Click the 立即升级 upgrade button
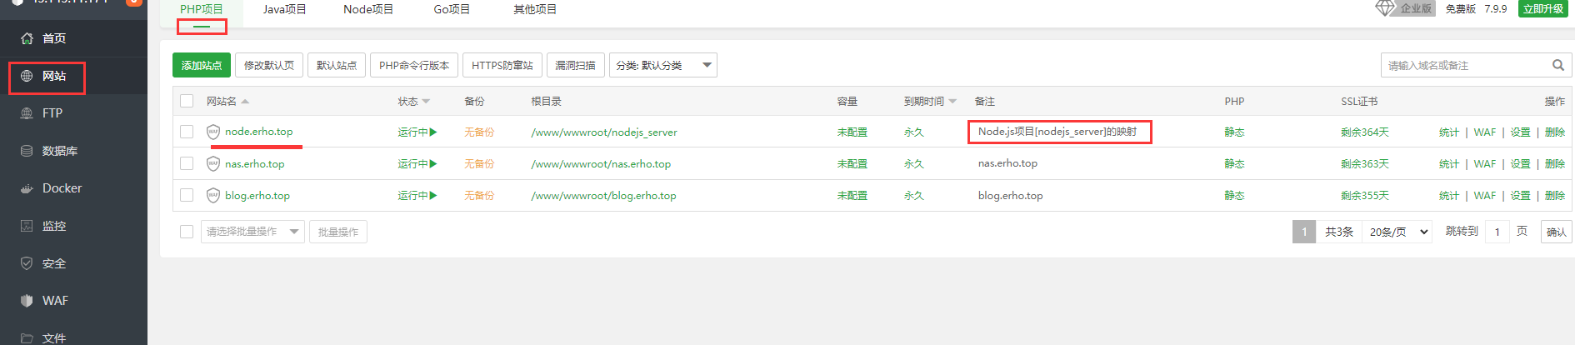The image size is (1575, 345). 1542,9
